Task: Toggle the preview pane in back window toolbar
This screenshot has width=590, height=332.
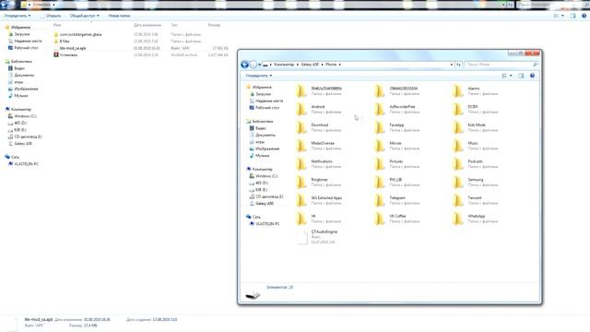Action: pyautogui.click(x=572, y=16)
